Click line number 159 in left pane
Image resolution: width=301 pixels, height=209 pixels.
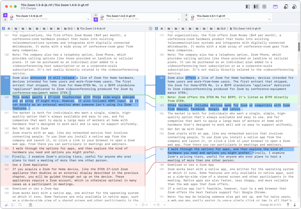[x=7, y=78]
